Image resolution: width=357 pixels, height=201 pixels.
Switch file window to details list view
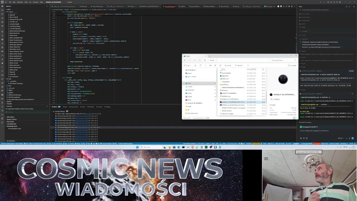click(294, 118)
